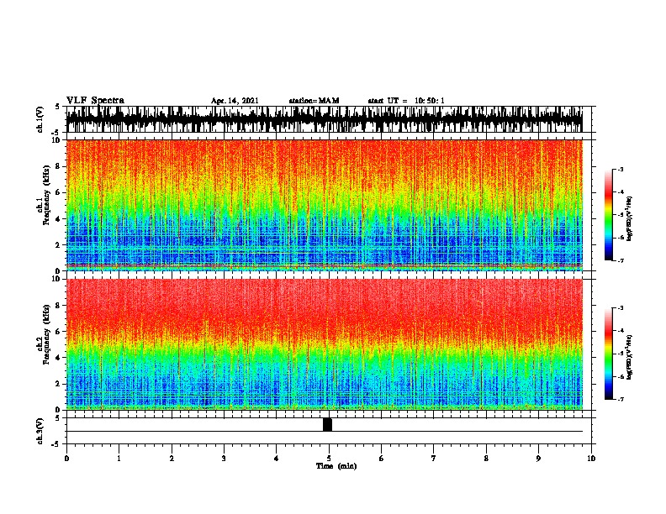Screen dimensions: 666x514
Task: Click the black pulse marker in ch.3 panel
Action: [x=327, y=424]
